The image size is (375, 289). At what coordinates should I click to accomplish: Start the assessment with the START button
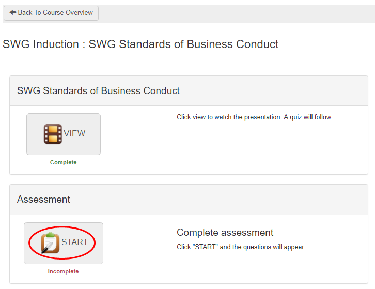click(x=64, y=243)
